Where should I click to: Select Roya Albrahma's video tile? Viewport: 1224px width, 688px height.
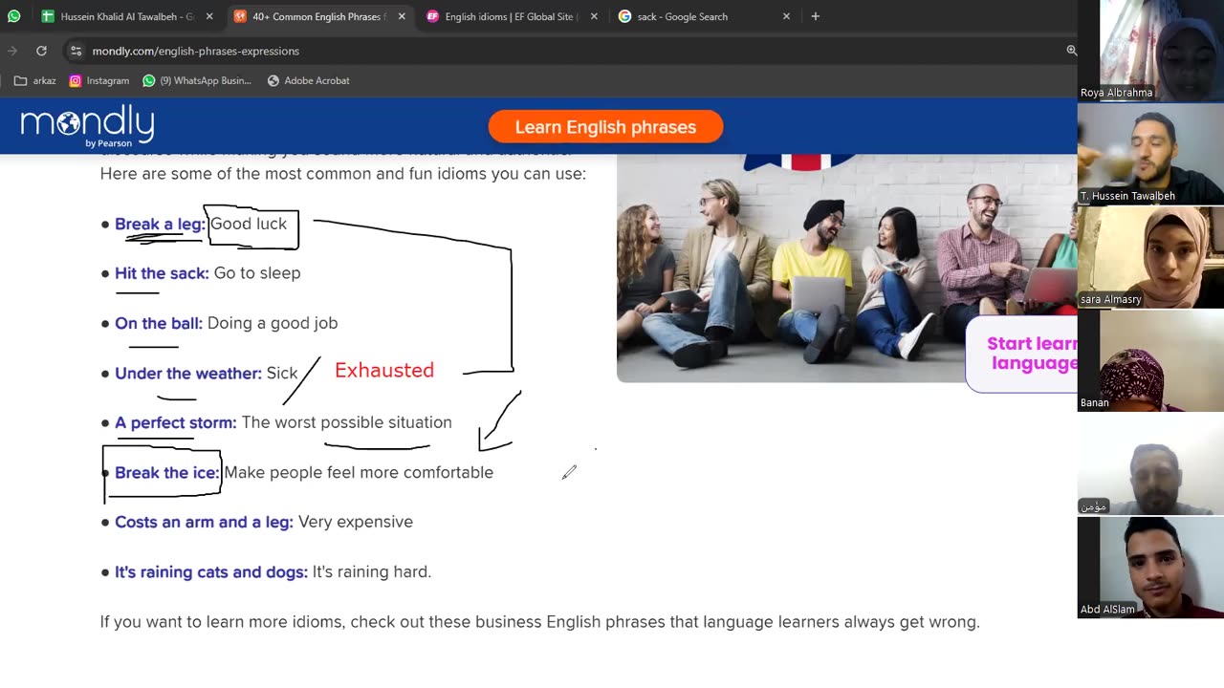[1150, 51]
